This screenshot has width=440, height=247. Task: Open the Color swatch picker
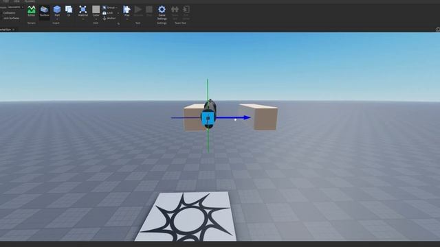pos(96,10)
